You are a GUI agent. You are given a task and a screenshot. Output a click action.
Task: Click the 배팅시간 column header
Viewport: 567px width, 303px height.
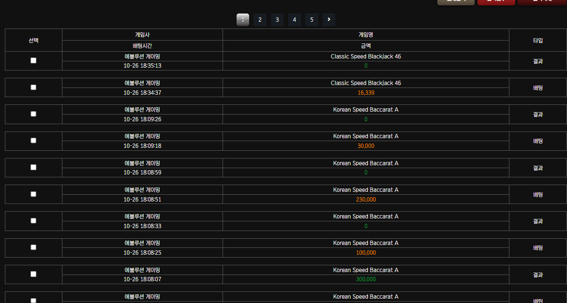pyautogui.click(x=142, y=46)
